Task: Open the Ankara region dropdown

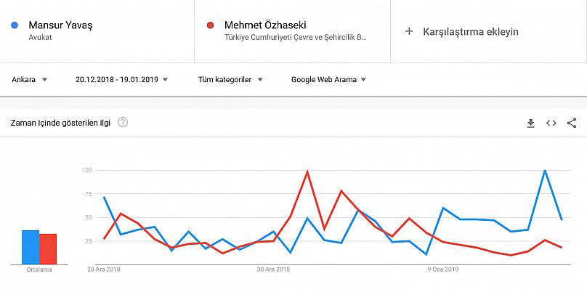Action: (30, 79)
